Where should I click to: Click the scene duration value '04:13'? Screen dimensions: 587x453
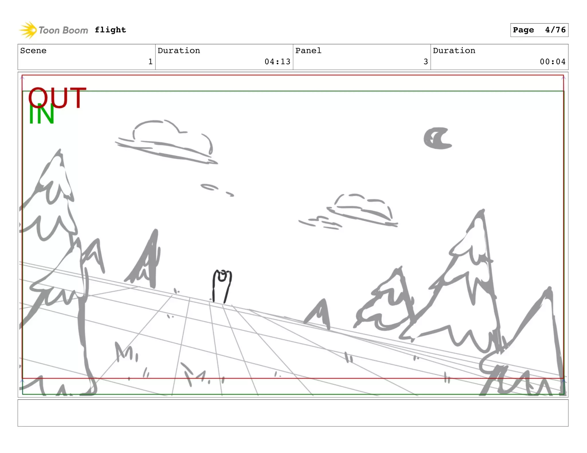pyautogui.click(x=277, y=62)
